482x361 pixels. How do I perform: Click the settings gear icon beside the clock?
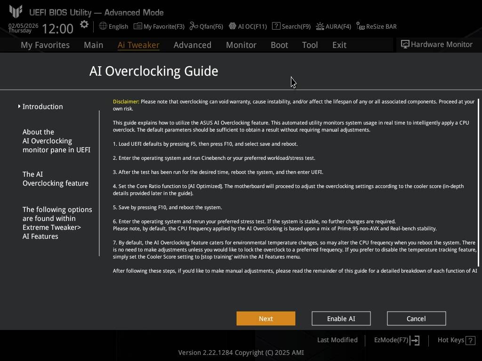(x=84, y=25)
